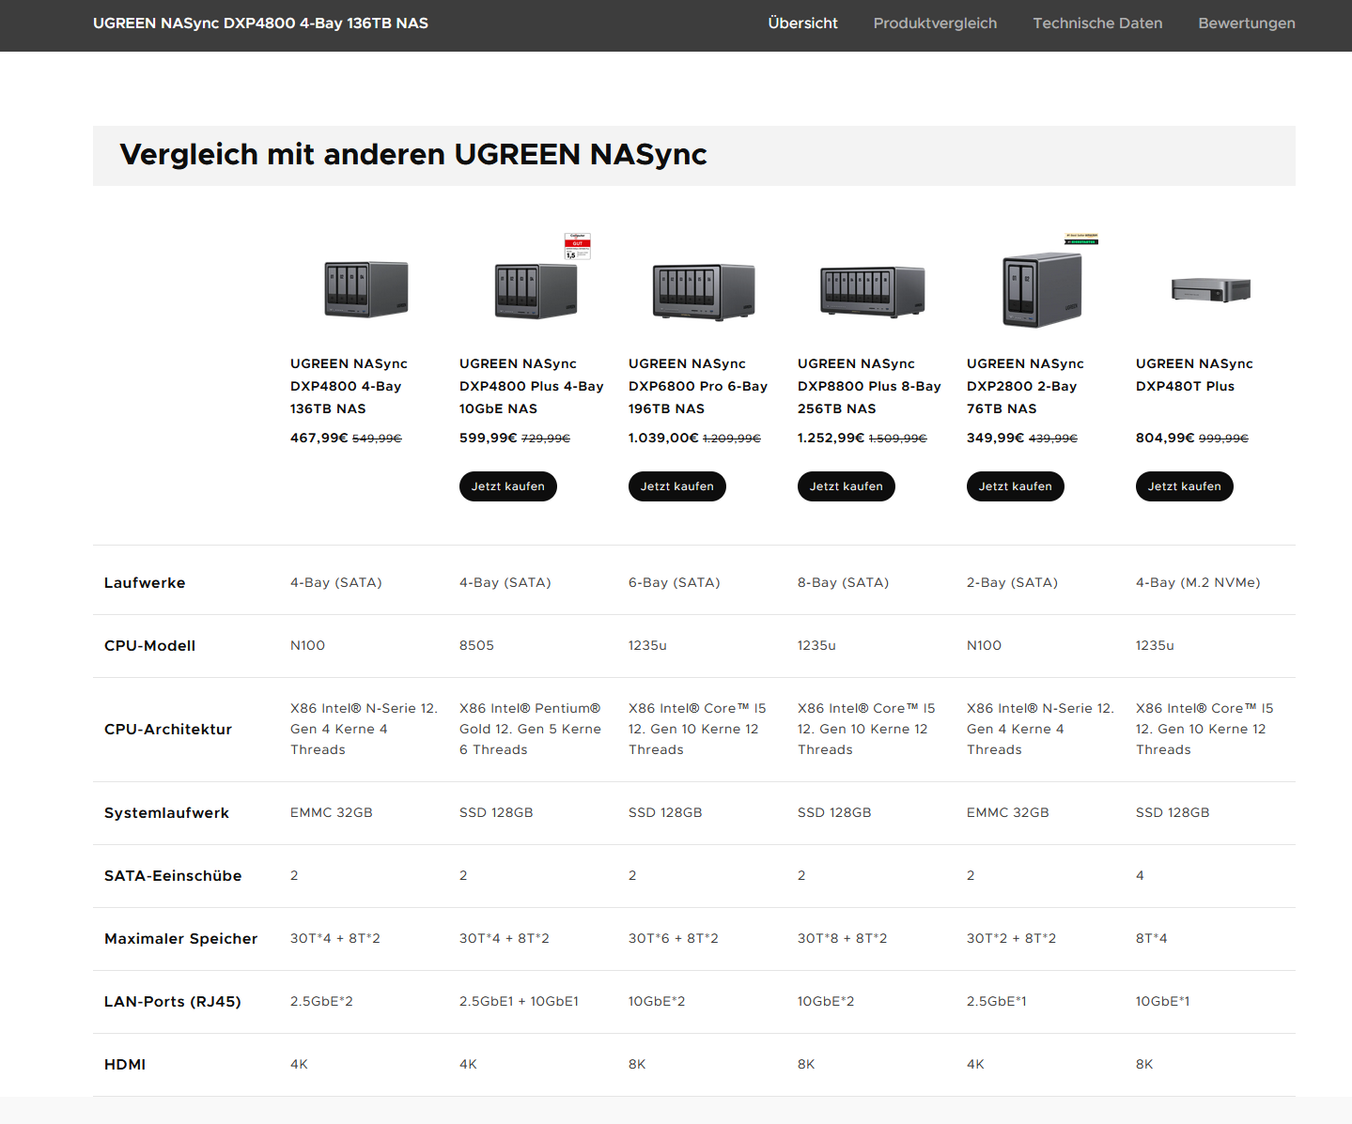Select the 1.252,99€ price
The width and height of the screenshot is (1352, 1124).
(831, 438)
